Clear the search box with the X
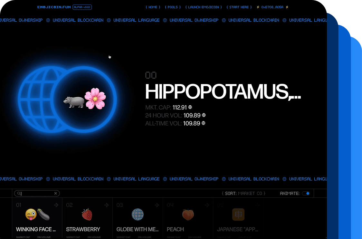 click(x=55, y=194)
